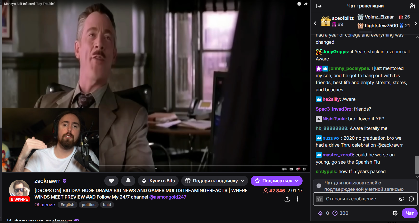Click the embedded video progress bar

[x=203, y=166]
